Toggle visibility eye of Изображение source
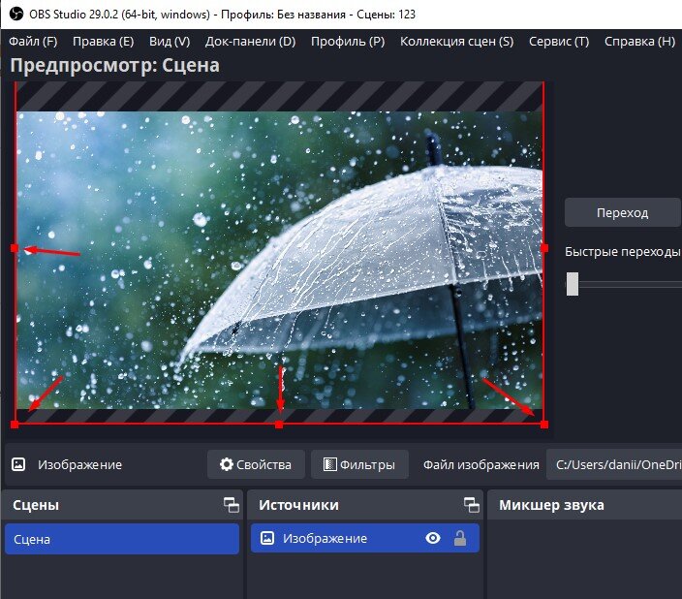 point(433,539)
